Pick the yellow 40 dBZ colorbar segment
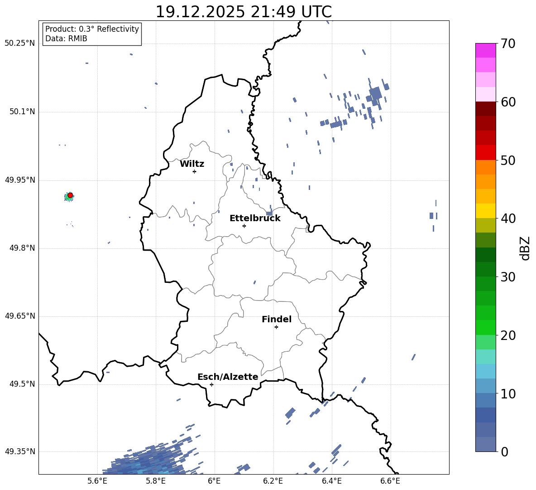This screenshot has height=490, width=536. point(485,211)
